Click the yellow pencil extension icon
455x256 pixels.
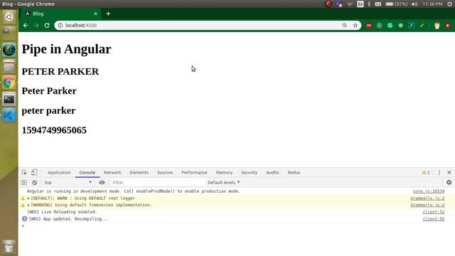point(422,26)
